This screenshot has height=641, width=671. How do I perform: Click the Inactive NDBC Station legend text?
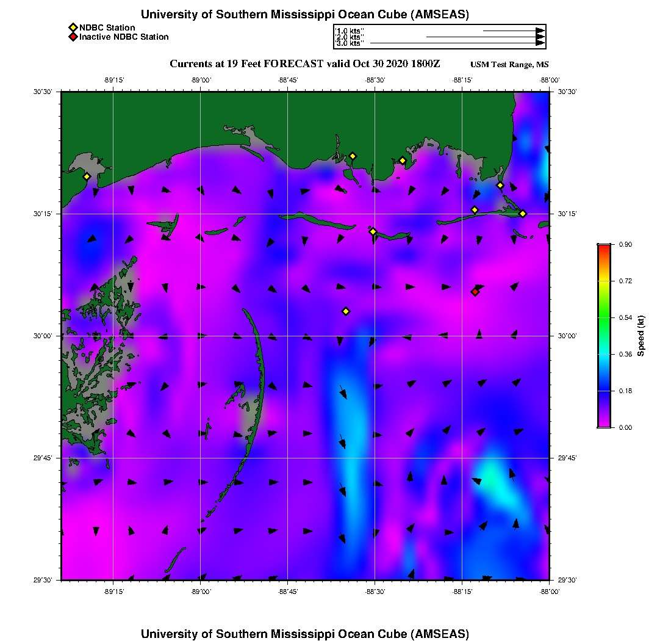124,37
